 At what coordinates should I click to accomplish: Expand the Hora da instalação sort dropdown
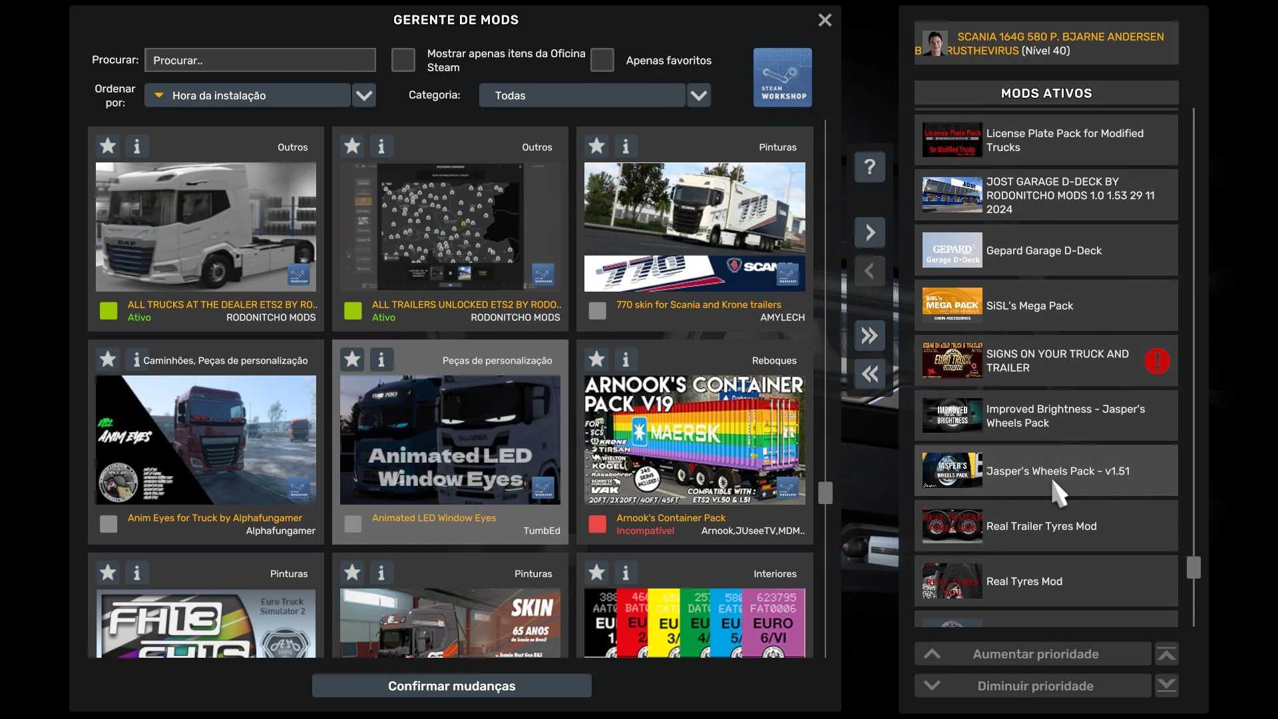pyautogui.click(x=363, y=95)
